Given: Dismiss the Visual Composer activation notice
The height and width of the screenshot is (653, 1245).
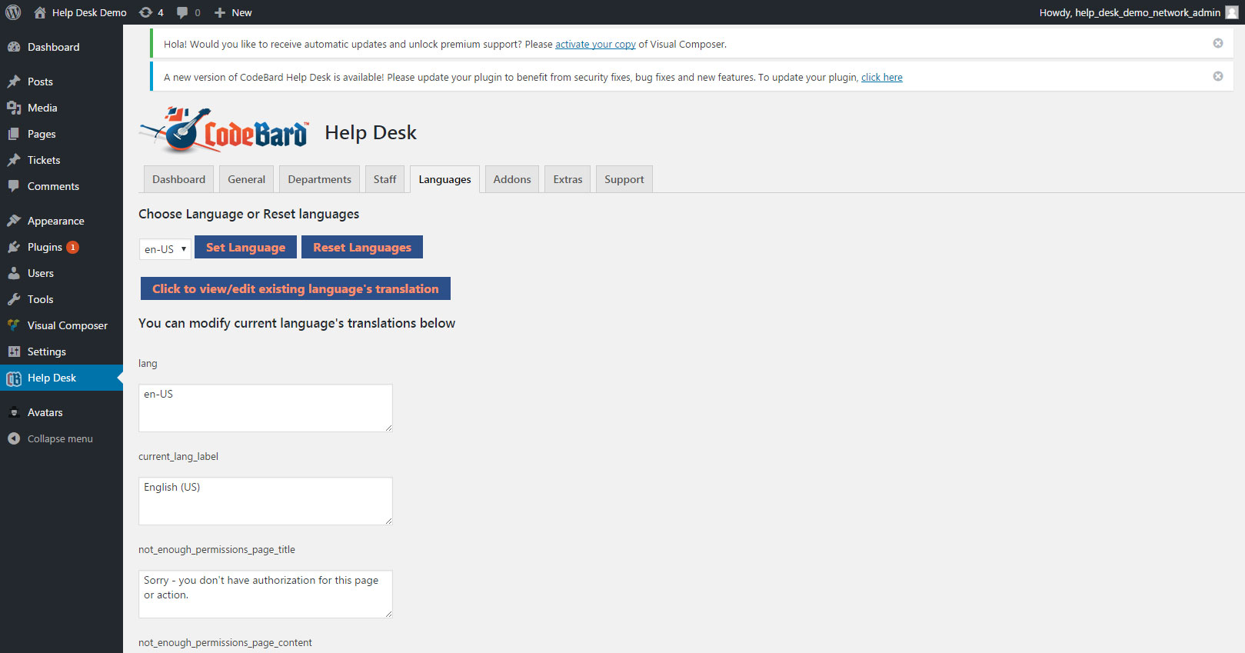Looking at the screenshot, I should point(1218,43).
